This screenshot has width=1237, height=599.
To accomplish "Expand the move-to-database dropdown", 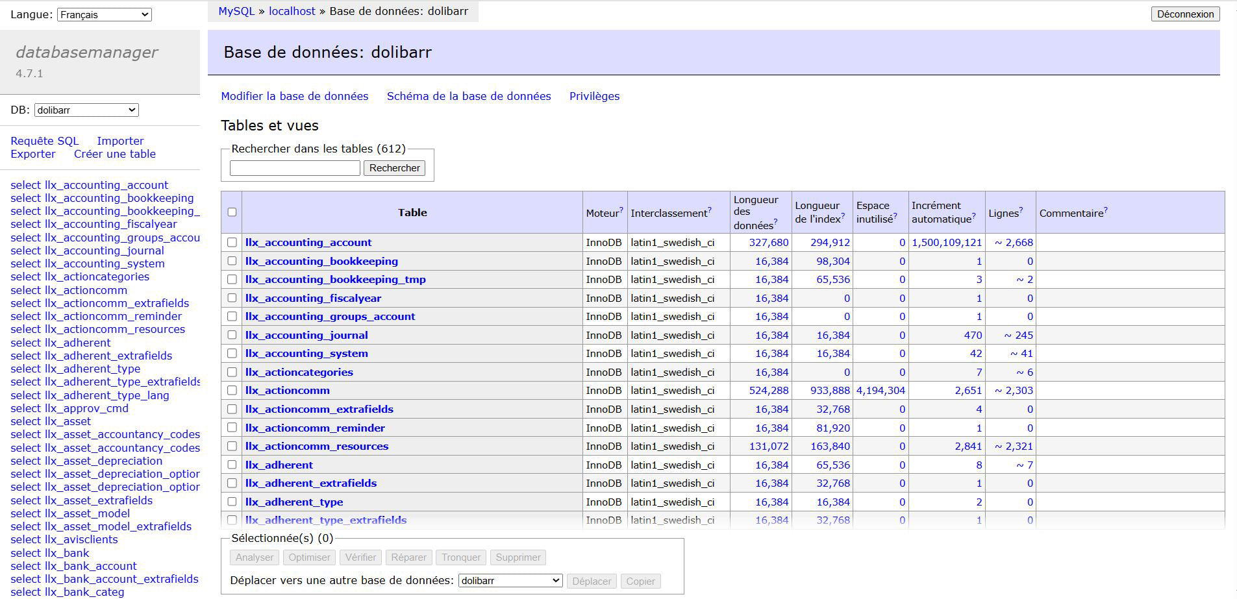I will (510, 581).
